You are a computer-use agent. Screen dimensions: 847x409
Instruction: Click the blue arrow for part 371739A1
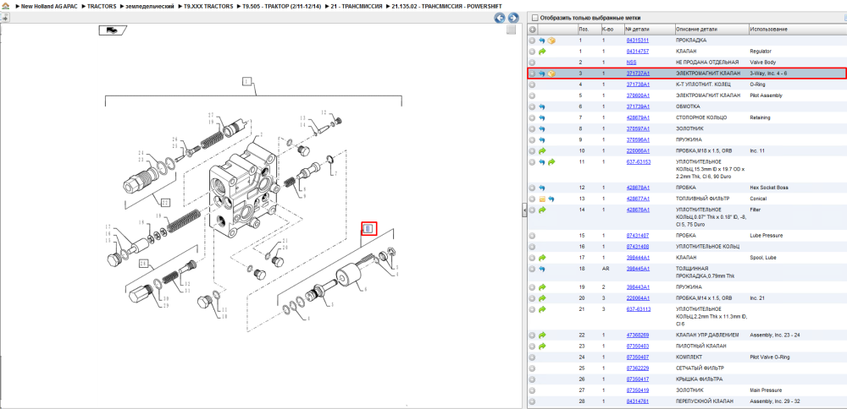click(542, 106)
